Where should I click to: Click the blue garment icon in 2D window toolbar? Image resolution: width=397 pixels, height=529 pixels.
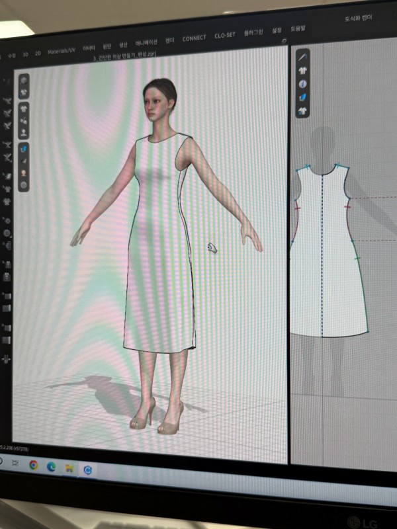(x=302, y=97)
